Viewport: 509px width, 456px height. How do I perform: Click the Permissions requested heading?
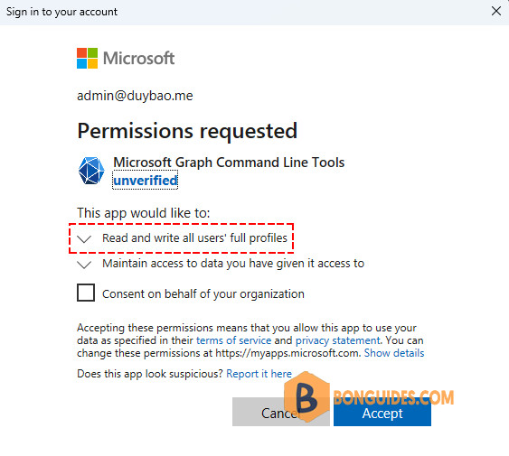point(187,131)
